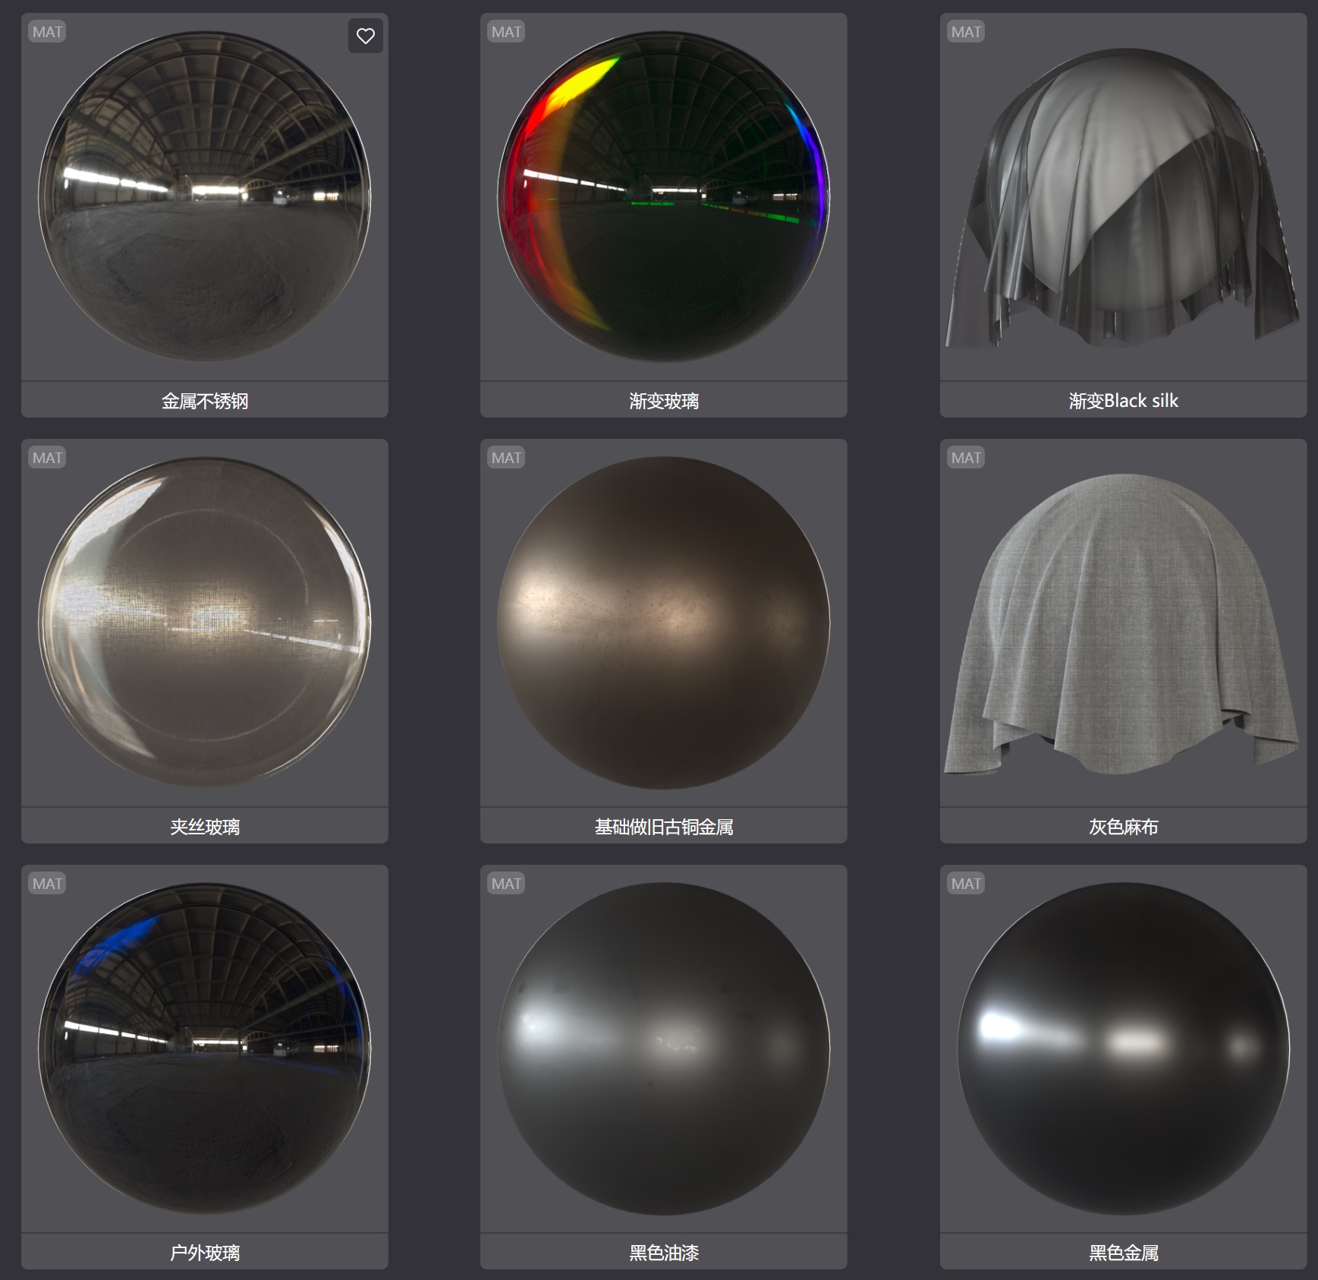
Task: Select the aged bronze metal sphere
Action: click(663, 622)
